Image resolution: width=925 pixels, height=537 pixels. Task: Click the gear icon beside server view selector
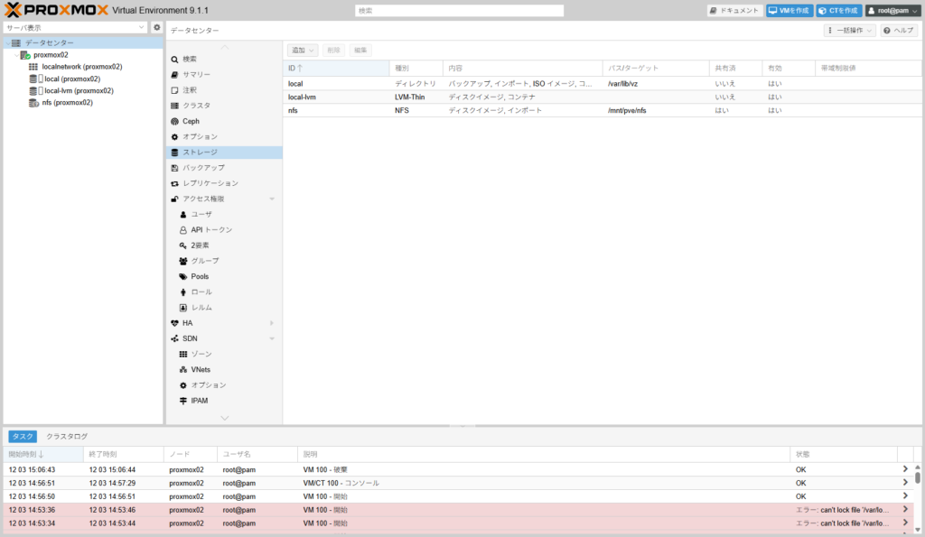click(156, 28)
